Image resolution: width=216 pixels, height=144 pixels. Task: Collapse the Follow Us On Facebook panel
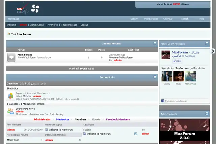tap(207, 43)
